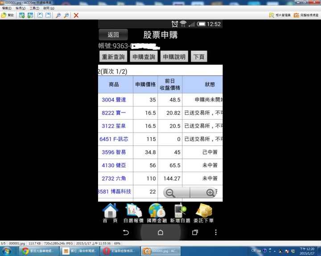Screen dimensions: 321x256
Task: Open the 檢視(V) menu
Action: (21, 8)
